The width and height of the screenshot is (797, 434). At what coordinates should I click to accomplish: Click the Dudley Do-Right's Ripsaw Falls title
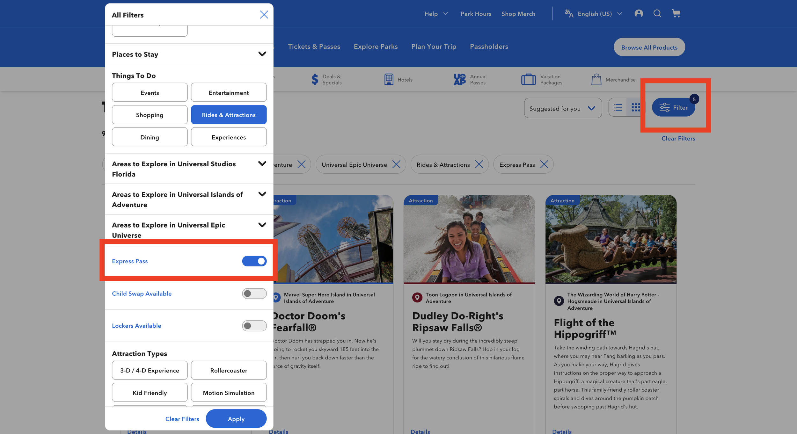click(x=457, y=322)
